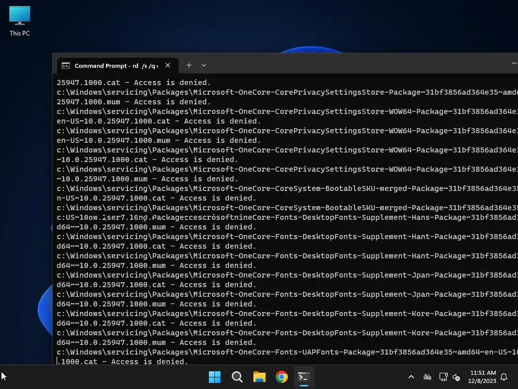Image resolution: width=518 pixels, height=389 pixels.
Task: Click line '25947.1000.mum - Access is denied.'
Action: pyautogui.click(x=134, y=101)
